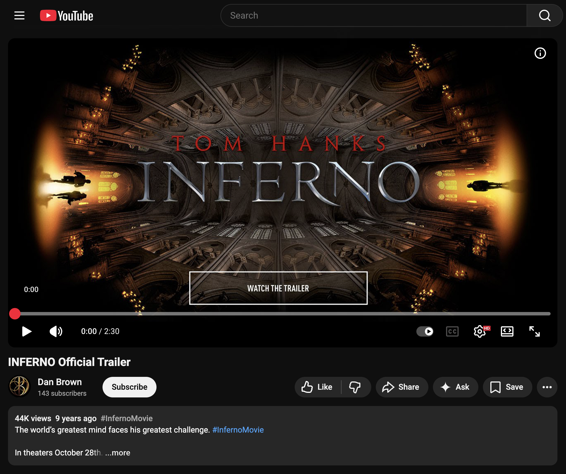The height and width of the screenshot is (474, 566).
Task: Enter fullscreen mode
Action: coord(535,331)
